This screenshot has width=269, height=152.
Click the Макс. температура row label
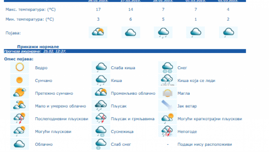(x=30, y=10)
